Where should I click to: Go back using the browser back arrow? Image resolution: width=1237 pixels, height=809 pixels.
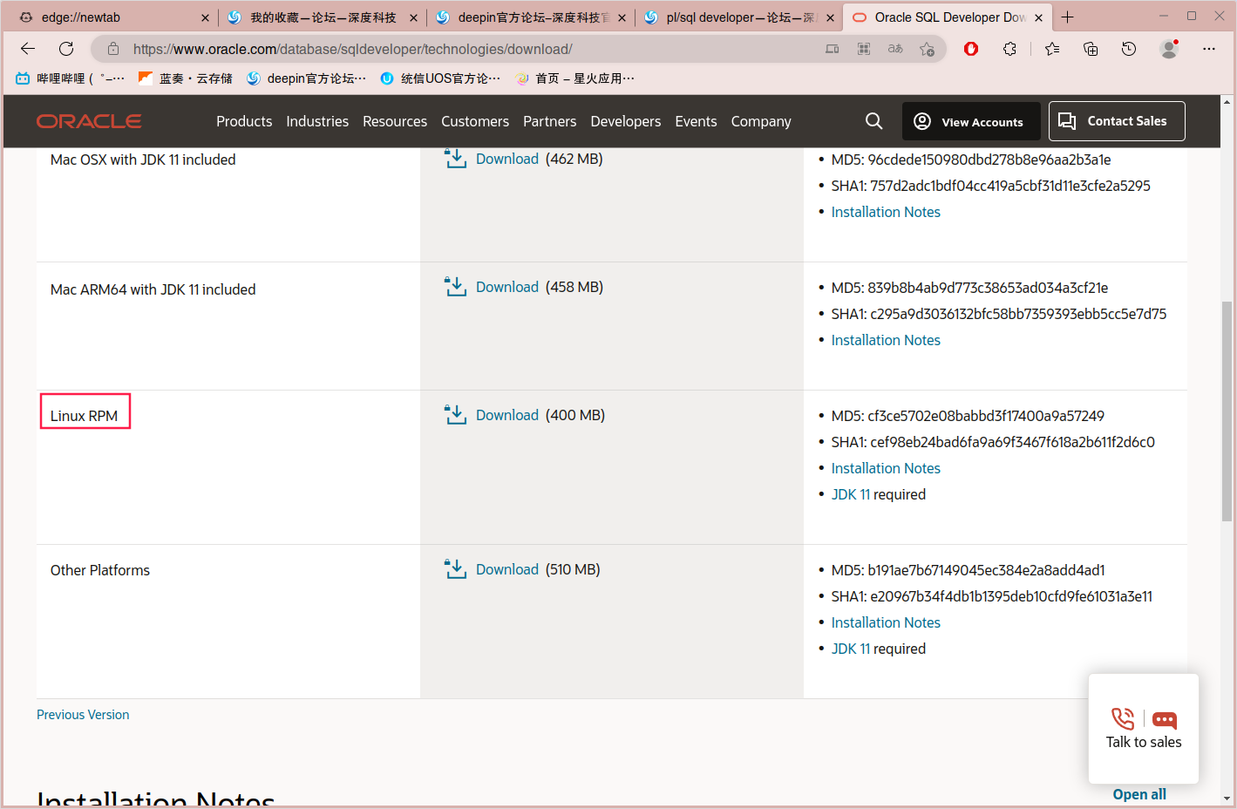[x=28, y=49]
